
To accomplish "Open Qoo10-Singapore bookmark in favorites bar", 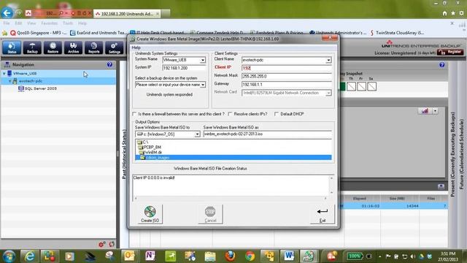I will pyautogui.click(x=39, y=33).
